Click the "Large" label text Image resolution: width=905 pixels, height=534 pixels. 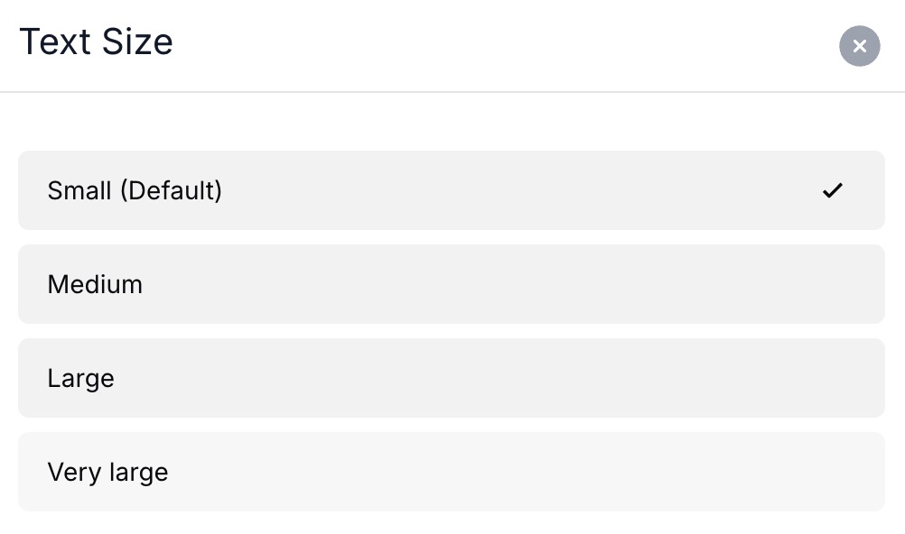tap(81, 378)
